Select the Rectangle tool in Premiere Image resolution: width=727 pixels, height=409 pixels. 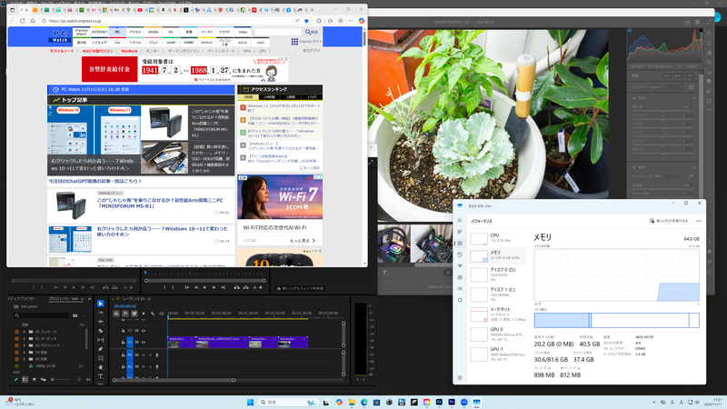(x=101, y=358)
